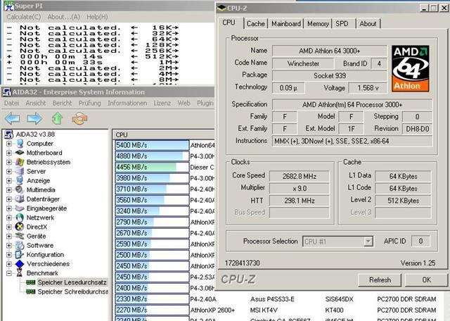Click the green up arrow toolbar icon
The width and height of the screenshot is (450, 321).
point(57,118)
